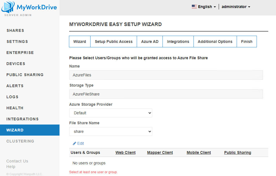Click the Mobile Client column header
Viewport: 276px width, 176px height.
(x=198, y=152)
